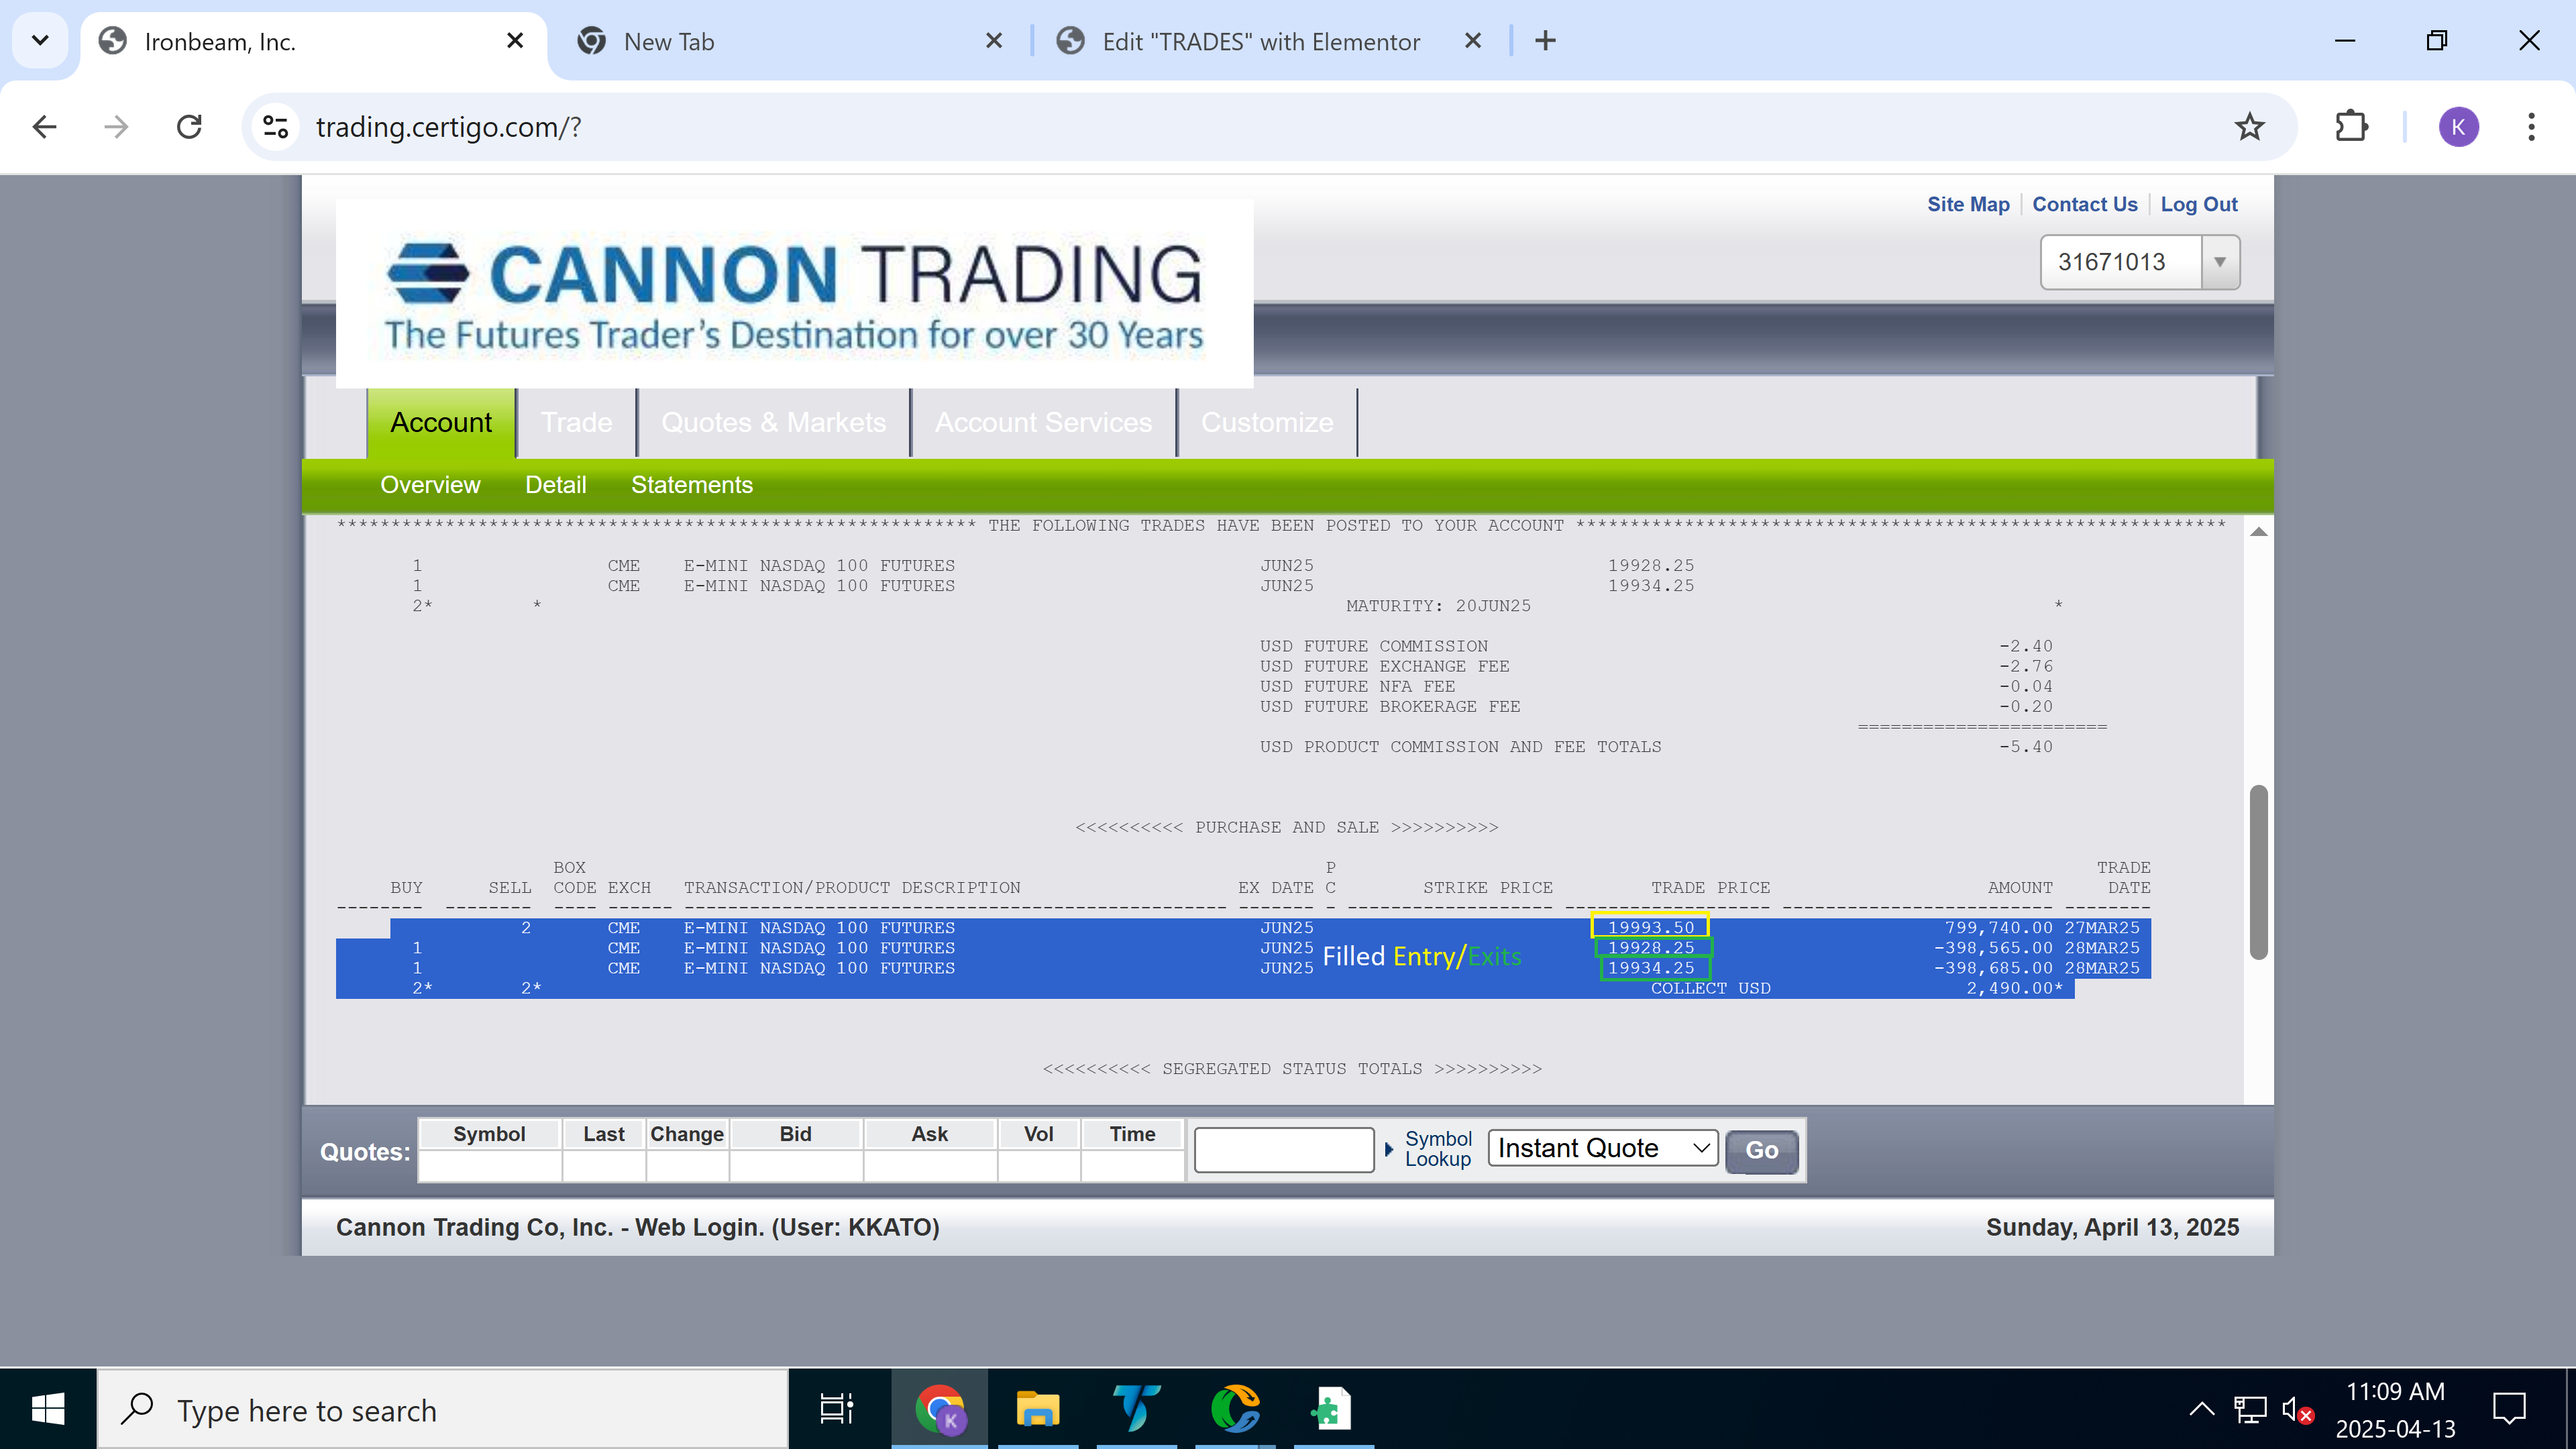Open the Account Services tab
This screenshot has height=1449, width=2576.
(1043, 422)
